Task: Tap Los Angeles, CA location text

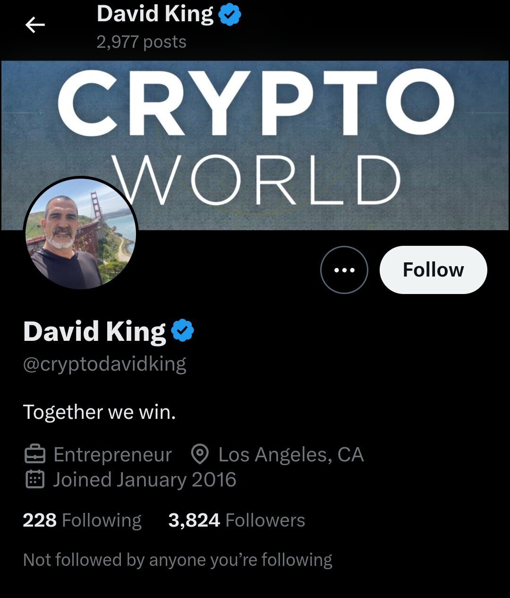Action: [x=291, y=455]
